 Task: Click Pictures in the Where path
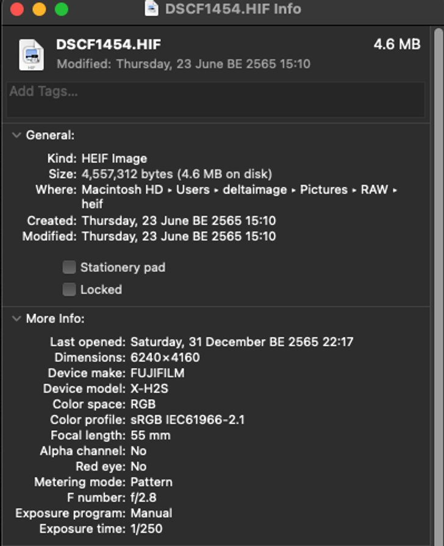coord(323,190)
